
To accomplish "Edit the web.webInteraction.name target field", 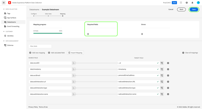I will tap(138, 94).
